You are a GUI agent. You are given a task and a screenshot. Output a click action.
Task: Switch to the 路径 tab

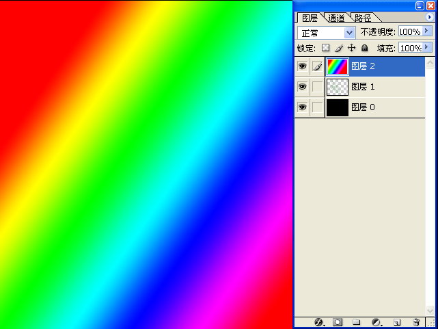[363, 18]
